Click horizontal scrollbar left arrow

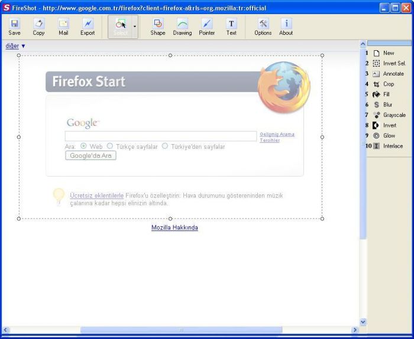coord(5,330)
